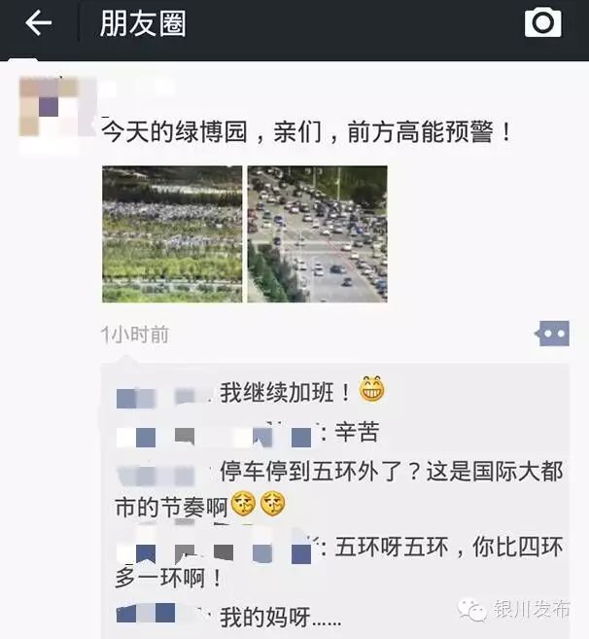Image resolution: width=589 pixels, height=639 pixels.
Task: Tap the grinning emoji in first comment
Action: coord(371,389)
